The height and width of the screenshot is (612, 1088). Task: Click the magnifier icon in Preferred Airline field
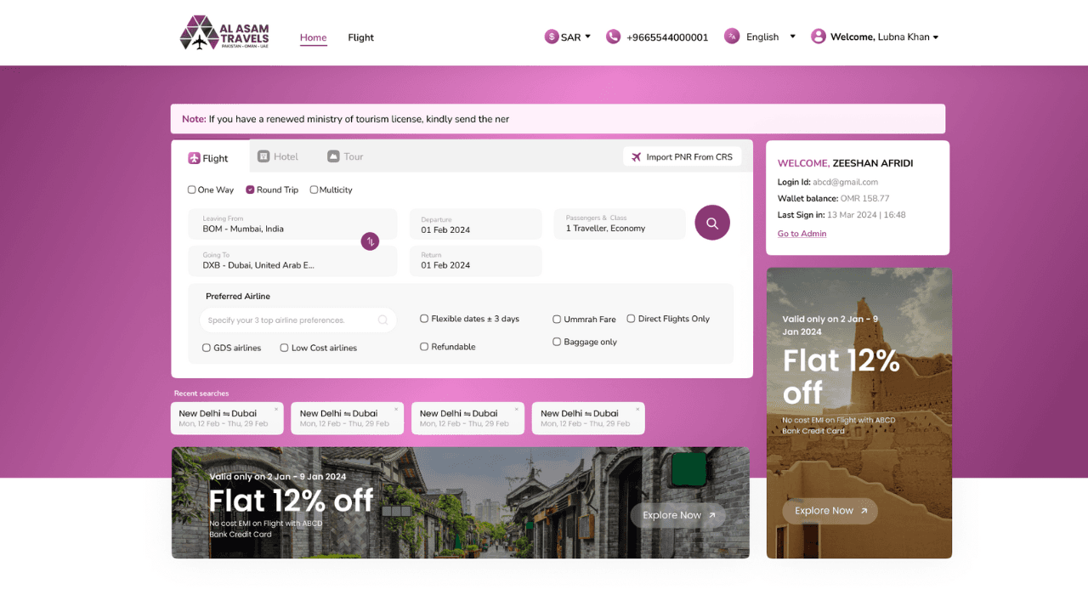tap(382, 320)
